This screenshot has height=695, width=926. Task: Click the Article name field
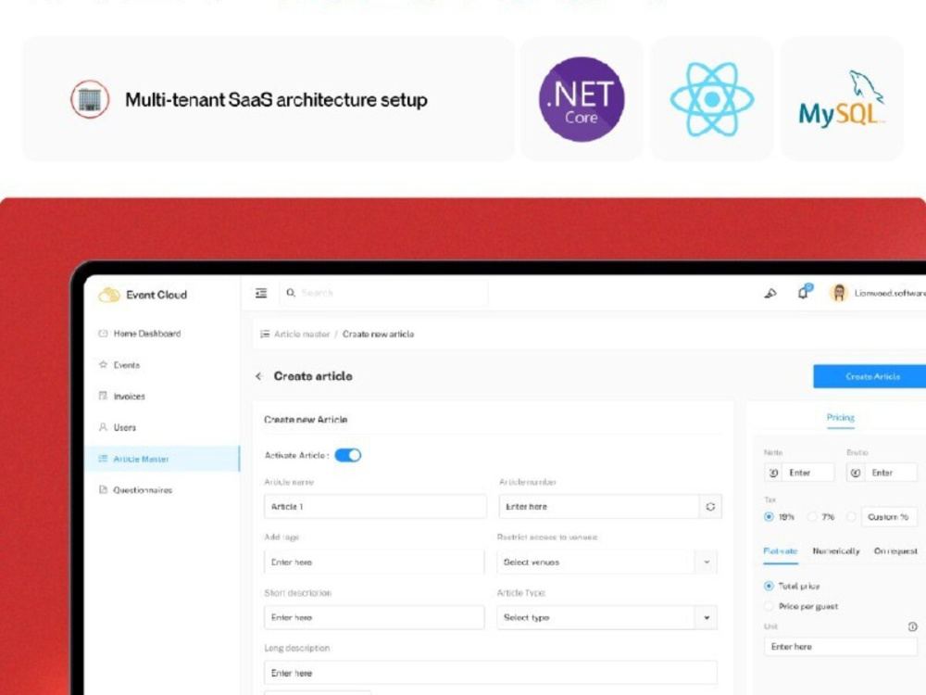coord(375,507)
